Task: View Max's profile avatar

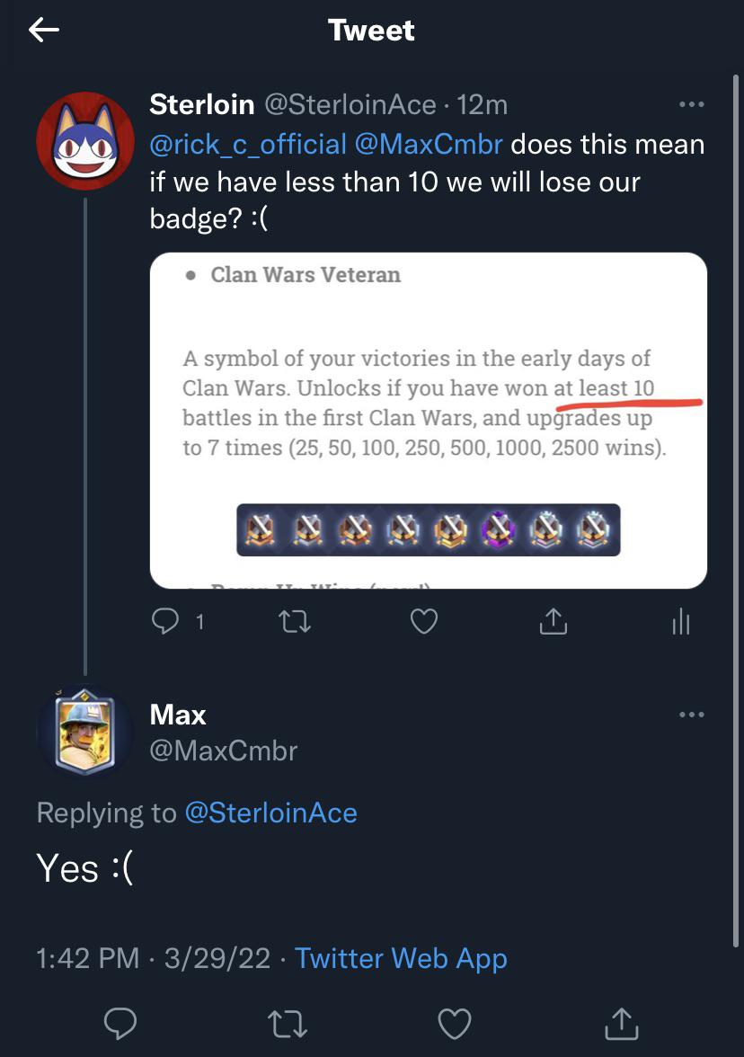Action: (84, 732)
